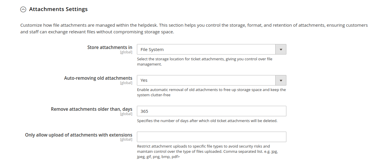Click the dropdown arrow next to Yes
The image size is (379, 167).
[281, 80]
